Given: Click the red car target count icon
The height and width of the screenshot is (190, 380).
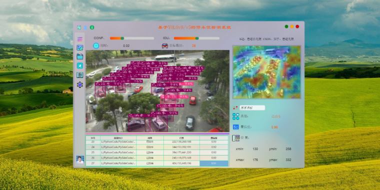Looking at the screenshot, I should tap(165, 45).
